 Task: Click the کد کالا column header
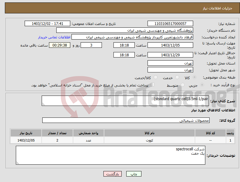click(x=210, y=133)
